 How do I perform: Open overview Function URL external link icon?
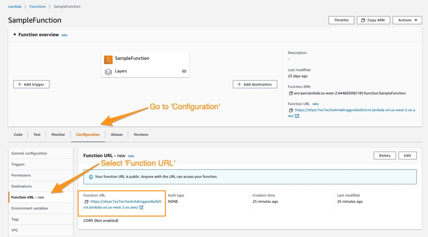pos(297,116)
